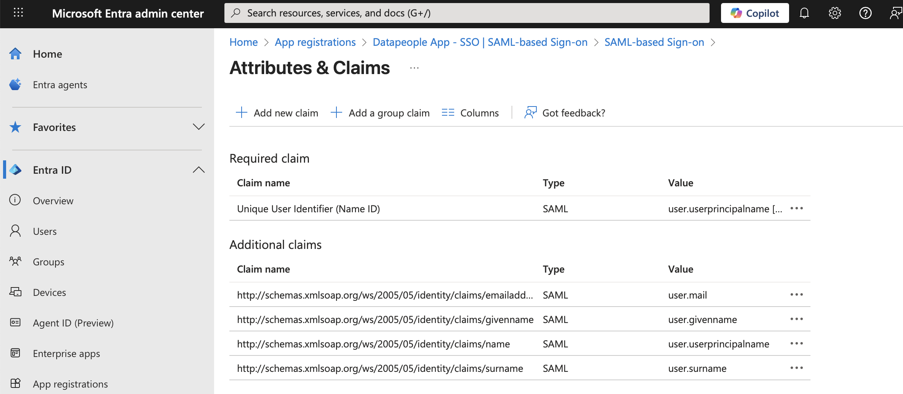Click the Entra agents icon

click(15, 84)
